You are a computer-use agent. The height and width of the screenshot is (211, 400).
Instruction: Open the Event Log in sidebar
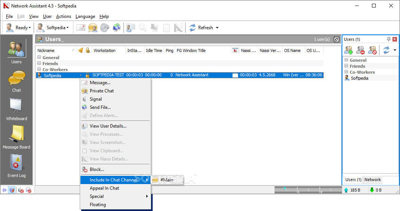[x=16, y=166]
